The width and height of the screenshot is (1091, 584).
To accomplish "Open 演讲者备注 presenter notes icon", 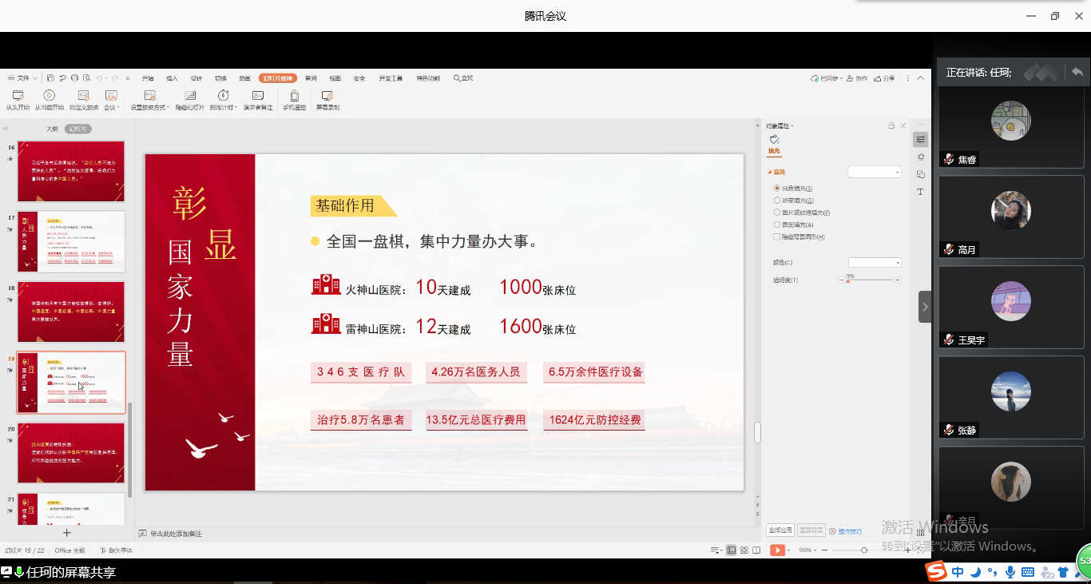I will [257, 96].
